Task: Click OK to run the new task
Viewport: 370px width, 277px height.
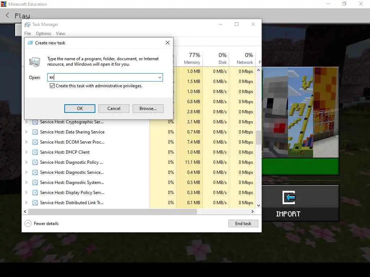Action: 80,109
